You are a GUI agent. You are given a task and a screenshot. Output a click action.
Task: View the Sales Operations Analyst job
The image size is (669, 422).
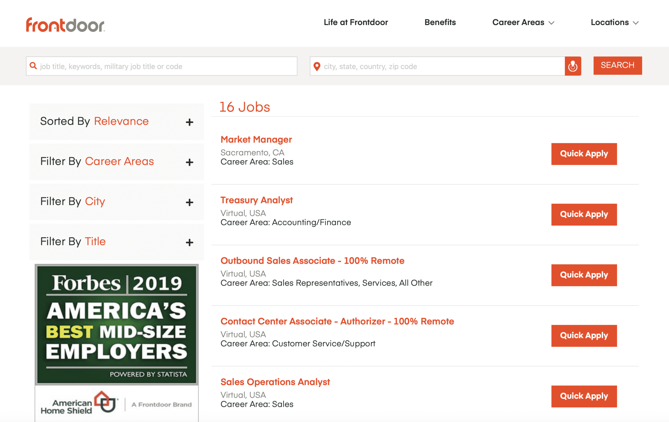(275, 382)
